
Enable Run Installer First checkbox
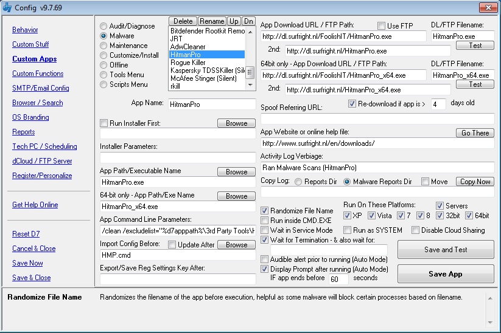pos(103,123)
